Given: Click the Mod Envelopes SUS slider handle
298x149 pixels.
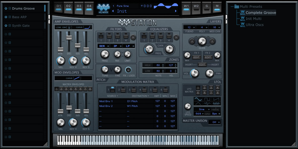Looking at the screenshot, I should (78, 111).
